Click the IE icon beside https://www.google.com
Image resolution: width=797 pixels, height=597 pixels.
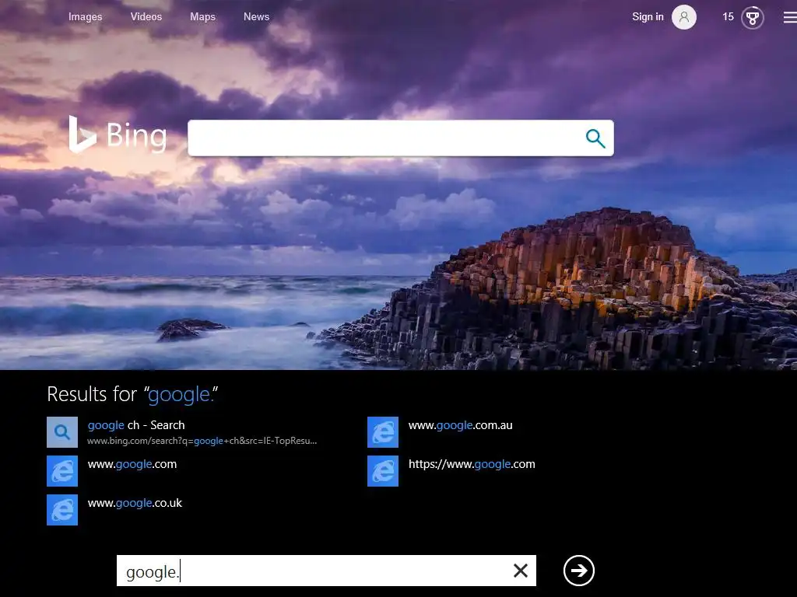tap(383, 471)
